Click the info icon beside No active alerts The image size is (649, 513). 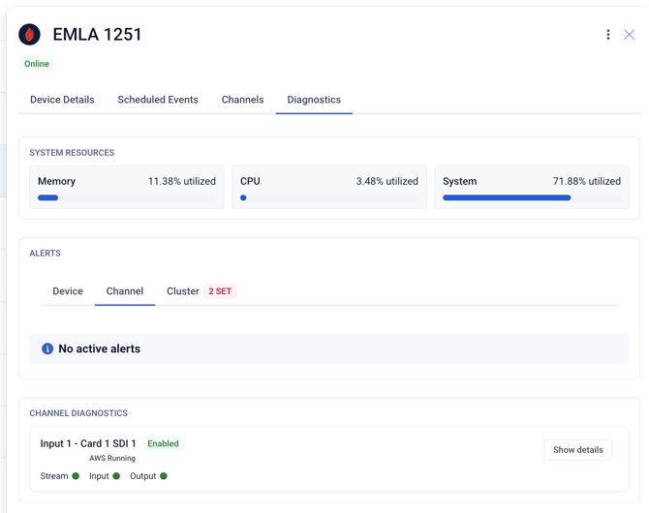coord(47,348)
